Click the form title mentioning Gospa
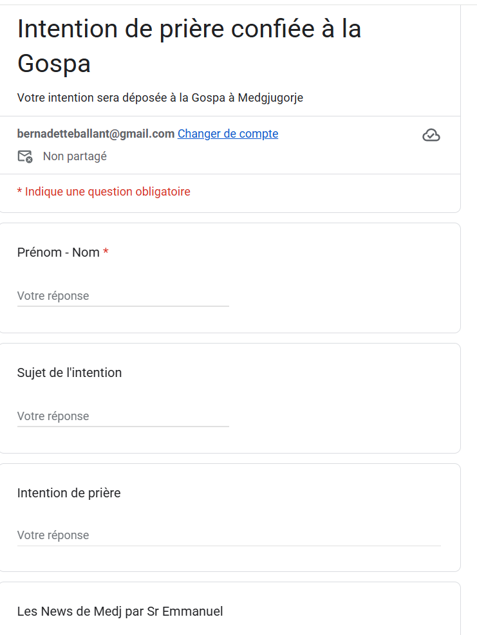The width and height of the screenshot is (477, 635). point(189,30)
